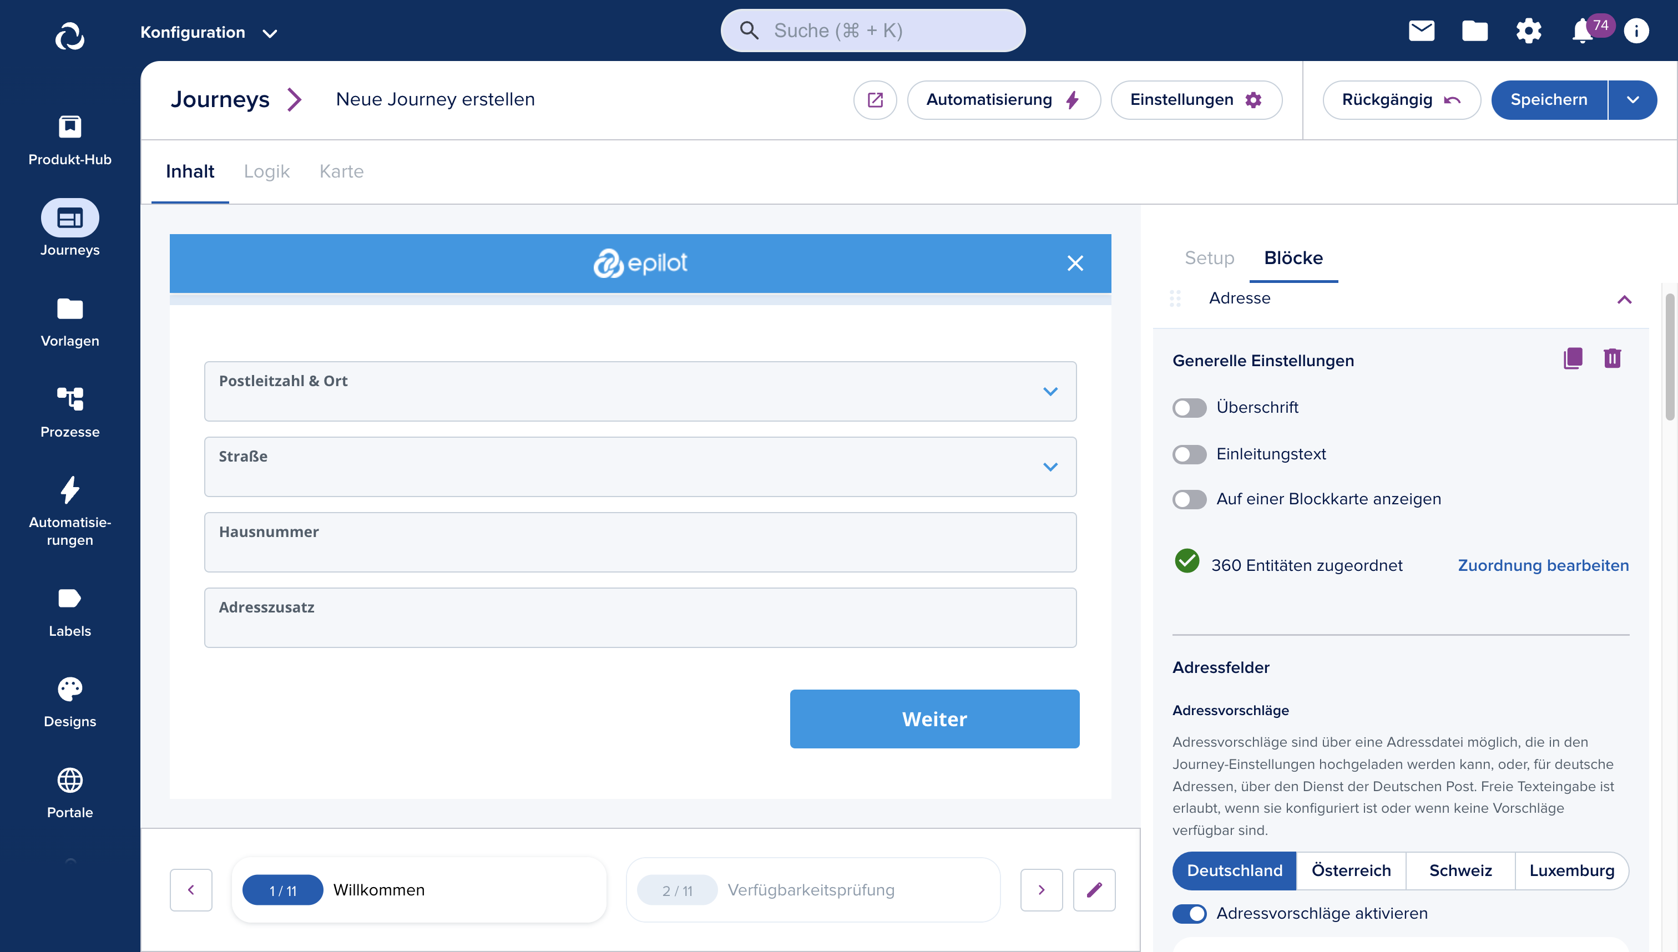Screen dimensions: 1678x952
Task: Collapse the Adresse block settings
Action: click(1624, 298)
